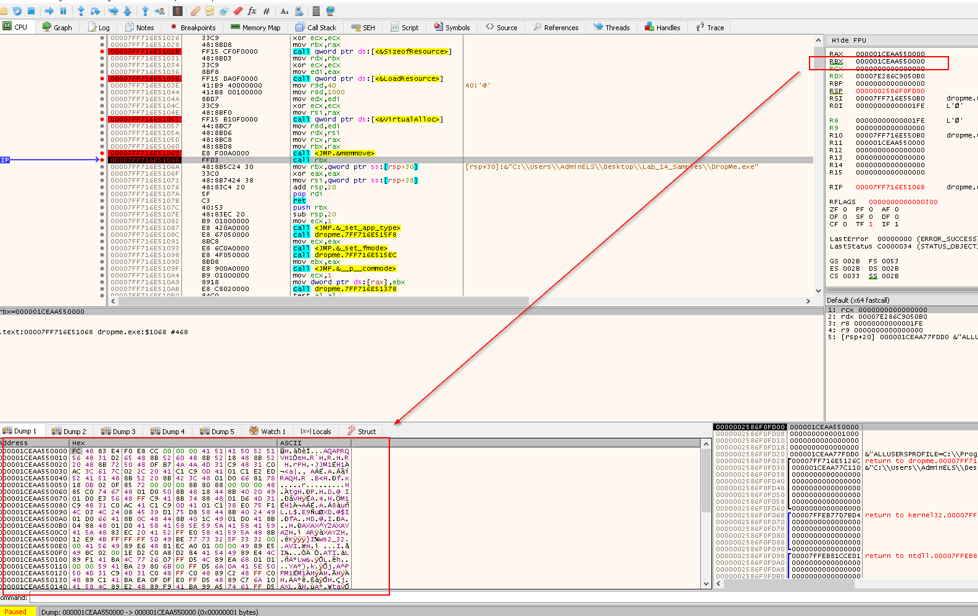Find intermodular calls toolbar icon

coord(299,11)
